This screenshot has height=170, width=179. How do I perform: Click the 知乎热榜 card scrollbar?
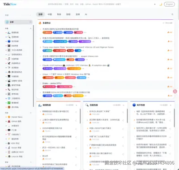click(x=174, y=118)
